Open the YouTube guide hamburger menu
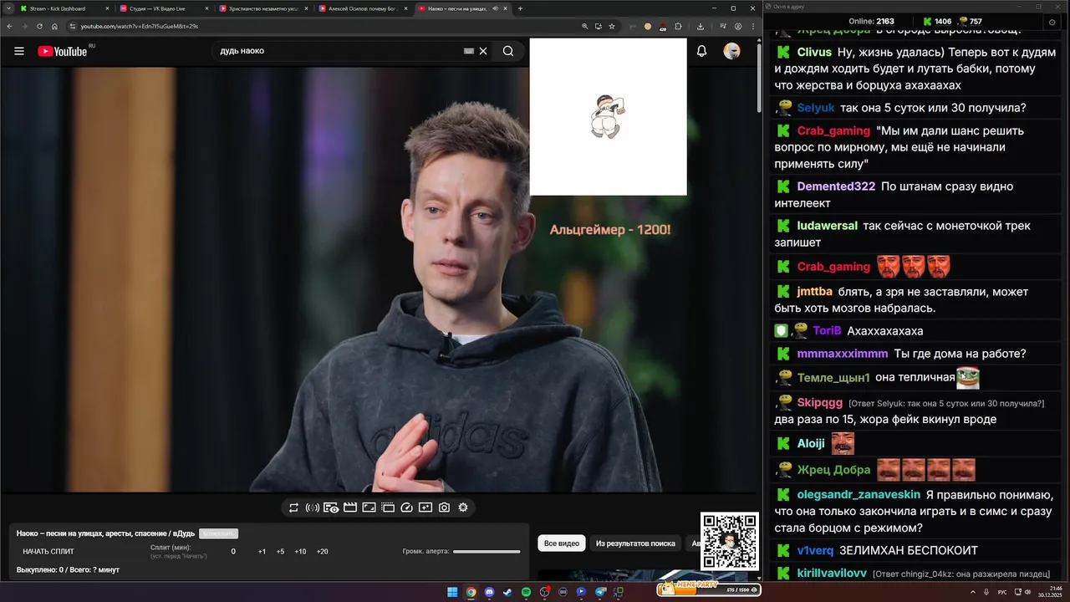1070x602 pixels. point(19,51)
